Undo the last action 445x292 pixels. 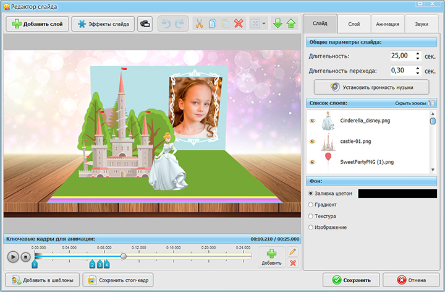coord(166,24)
